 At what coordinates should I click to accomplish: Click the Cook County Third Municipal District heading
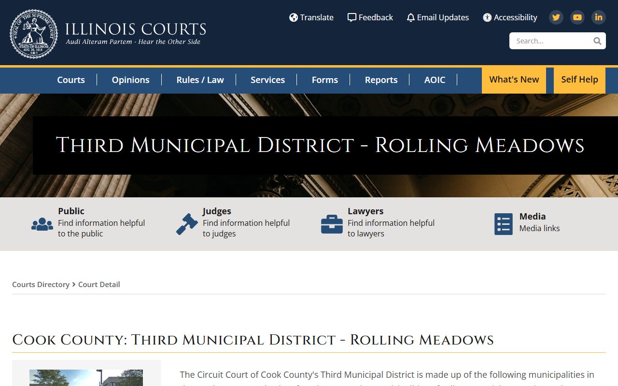tap(253, 340)
